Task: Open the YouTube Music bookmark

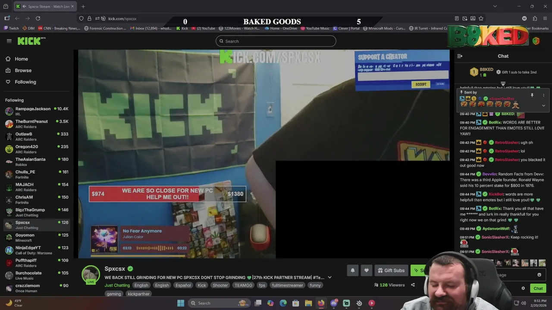Action: click(315, 28)
